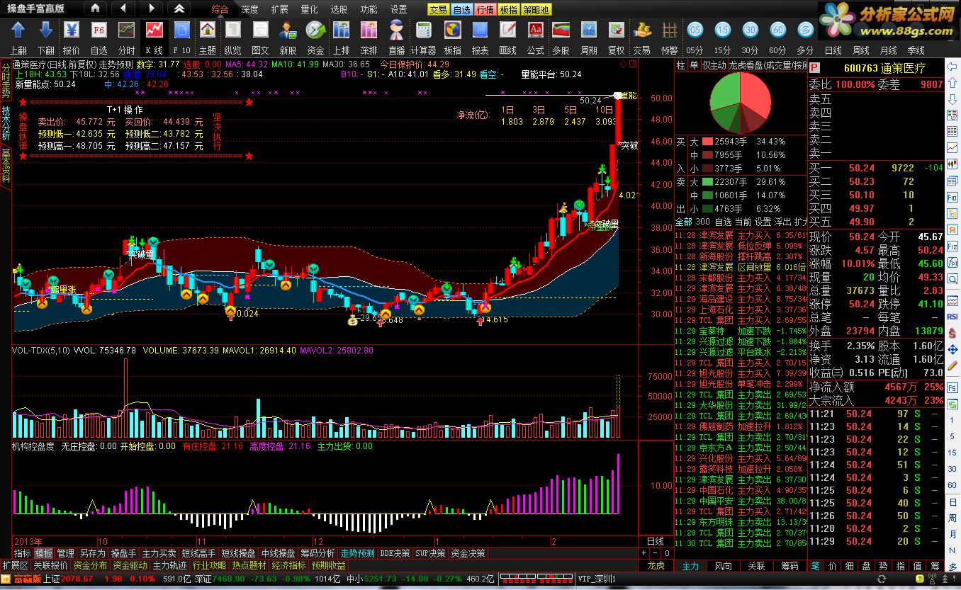Select the 筹码分析 indicator tab
The image size is (961, 590).
(x=318, y=553)
